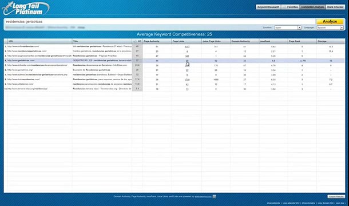Open the seomoz.org link in footer
Viewport: 349px width, 206px height.
(203, 197)
